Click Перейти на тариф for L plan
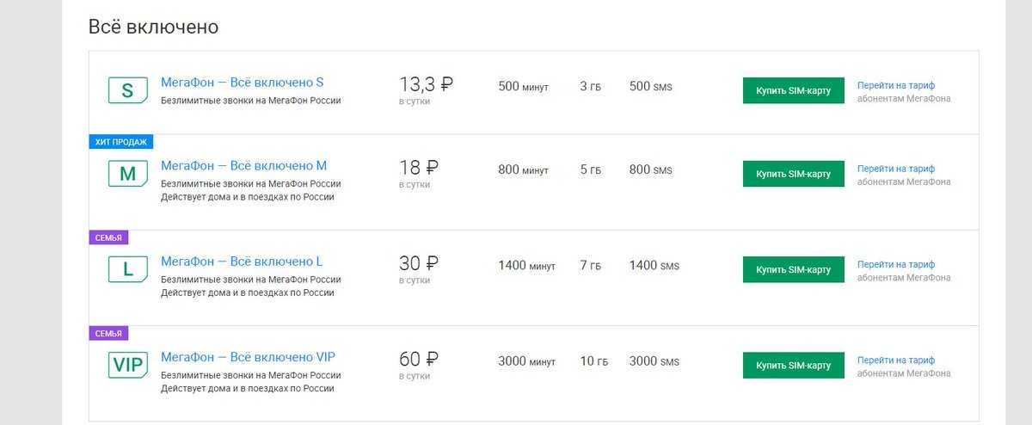The image size is (1032, 425). point(895,264)
